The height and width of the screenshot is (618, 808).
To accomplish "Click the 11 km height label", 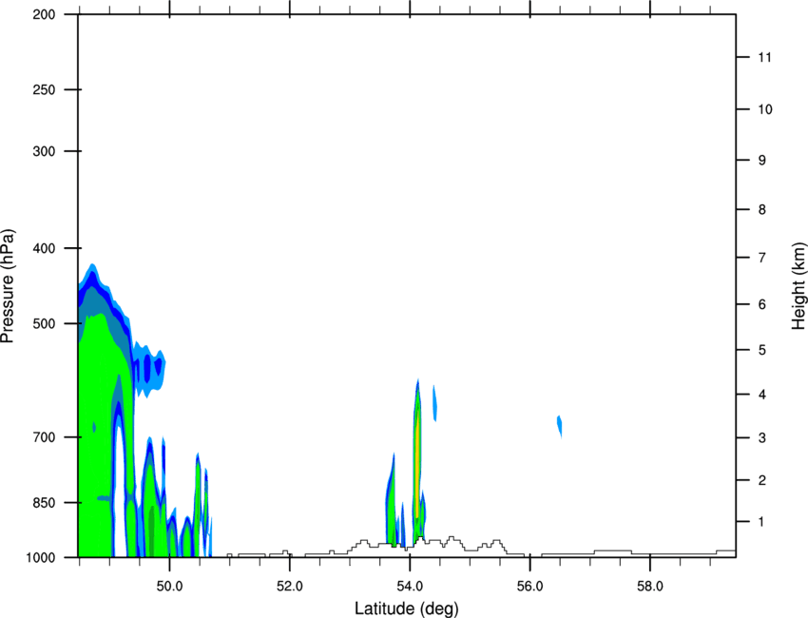I will [765, 57].
